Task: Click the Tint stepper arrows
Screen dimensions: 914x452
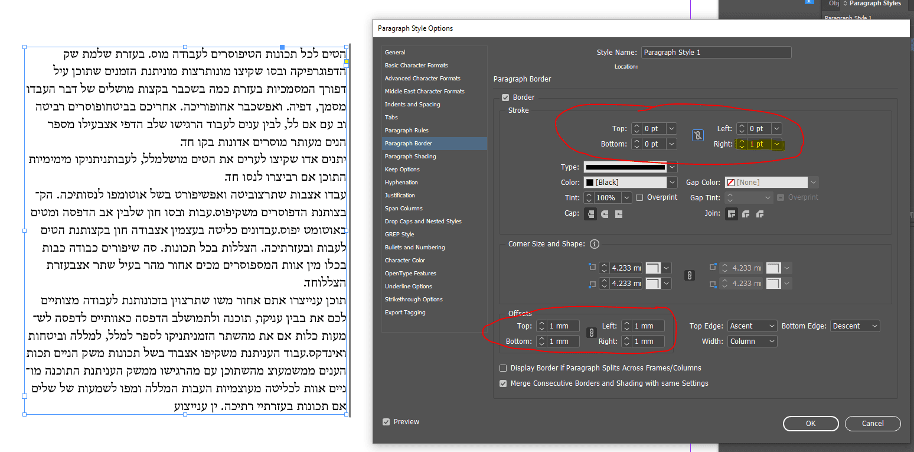Action: (589, 198)
